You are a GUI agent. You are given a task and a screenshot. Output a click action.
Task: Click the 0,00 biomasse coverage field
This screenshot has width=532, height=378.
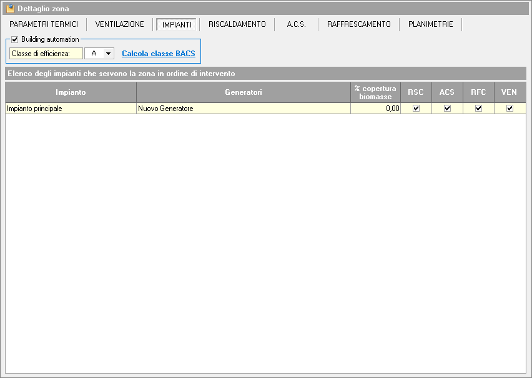tap(375, 109)
